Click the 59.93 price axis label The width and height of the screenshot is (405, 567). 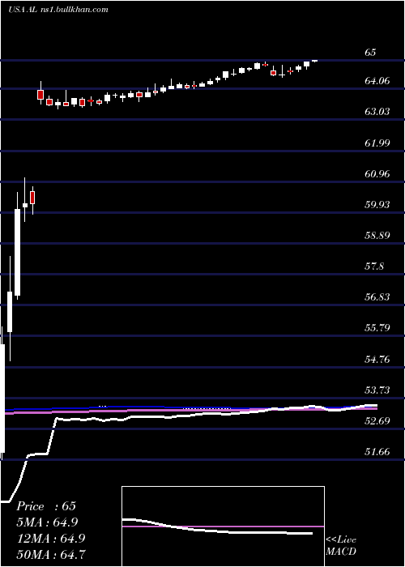377,205
